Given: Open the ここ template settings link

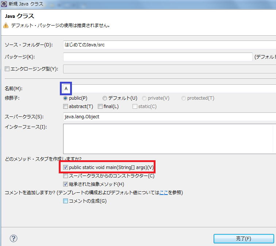Looking at the screenshot, I should point(164,193).
